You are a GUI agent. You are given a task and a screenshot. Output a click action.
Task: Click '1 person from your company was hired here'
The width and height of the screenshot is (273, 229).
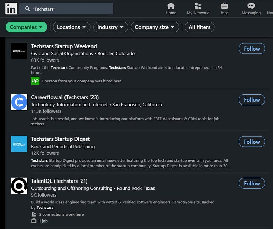[x=82, y=81]
